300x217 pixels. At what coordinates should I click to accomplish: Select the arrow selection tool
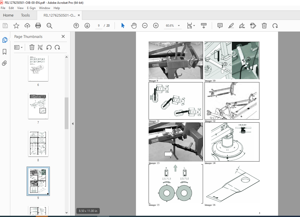click(x=123, y=26)
